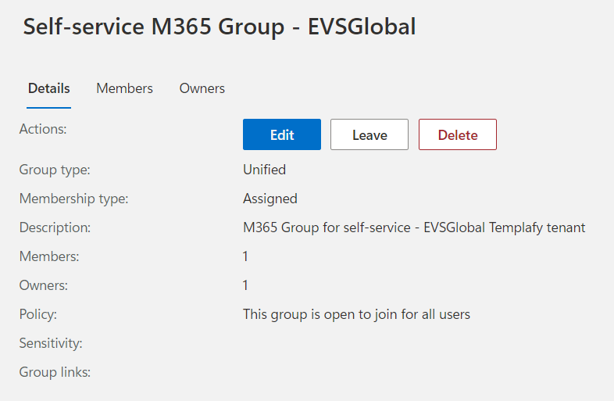Click the Group links label
The height and width of the screenshot is (401, 614).
(x=55, y=372)
